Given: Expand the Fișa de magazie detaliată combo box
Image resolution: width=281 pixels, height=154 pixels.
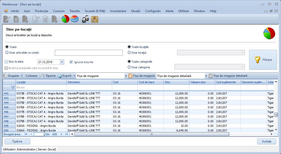Looking at the screenshot, I should (x=206, y=76).
